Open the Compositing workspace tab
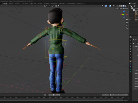138x103 pixels. click(62, 4)
